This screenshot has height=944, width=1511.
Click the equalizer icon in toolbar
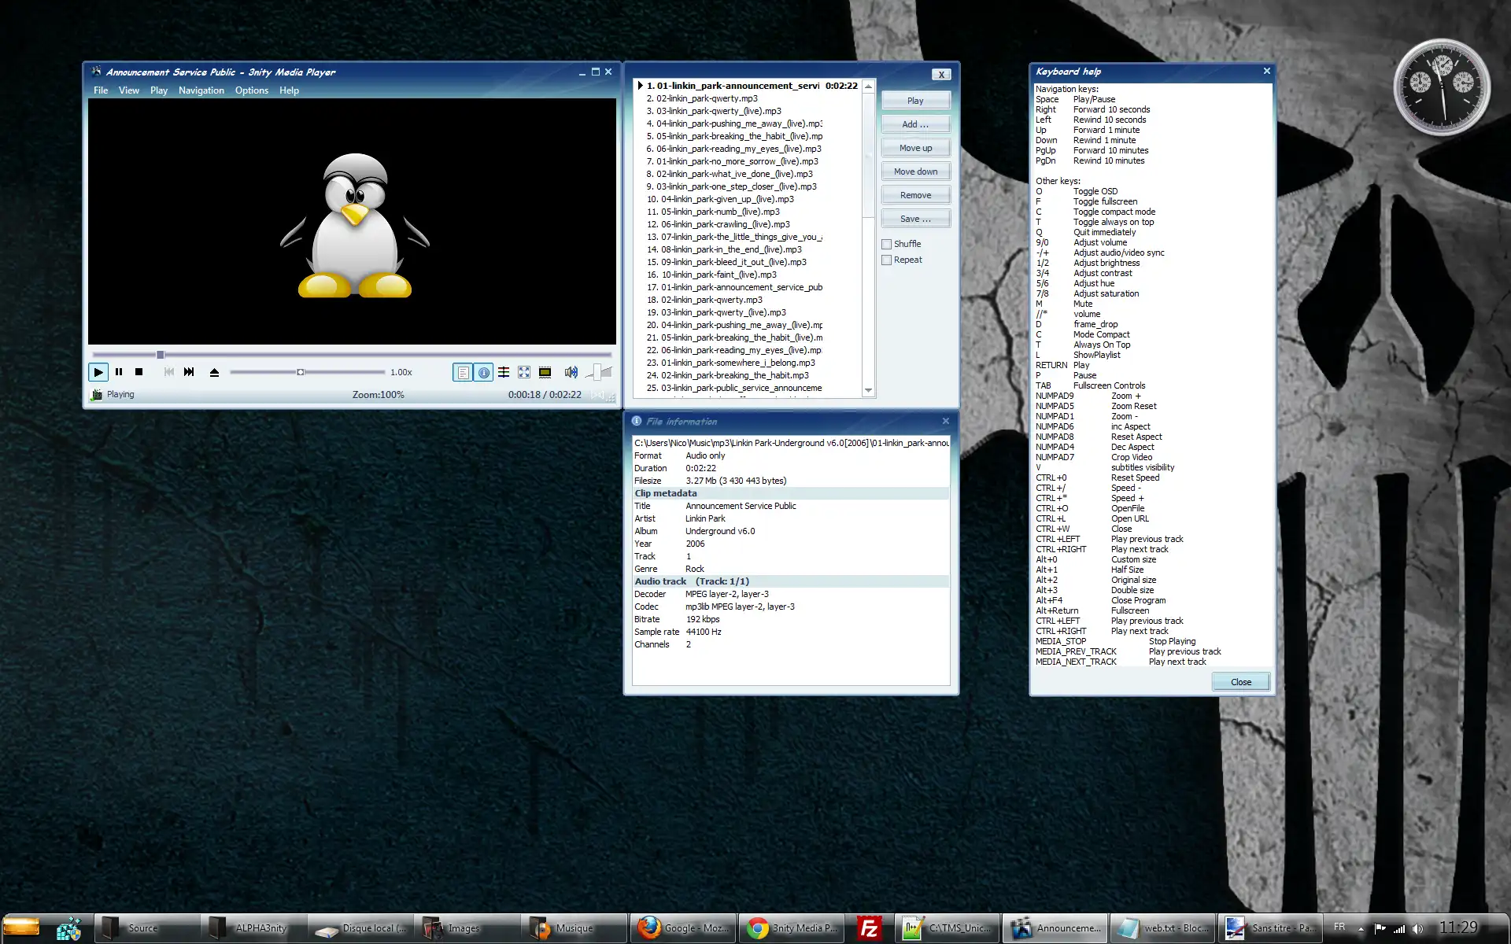[x=504, y=372]
